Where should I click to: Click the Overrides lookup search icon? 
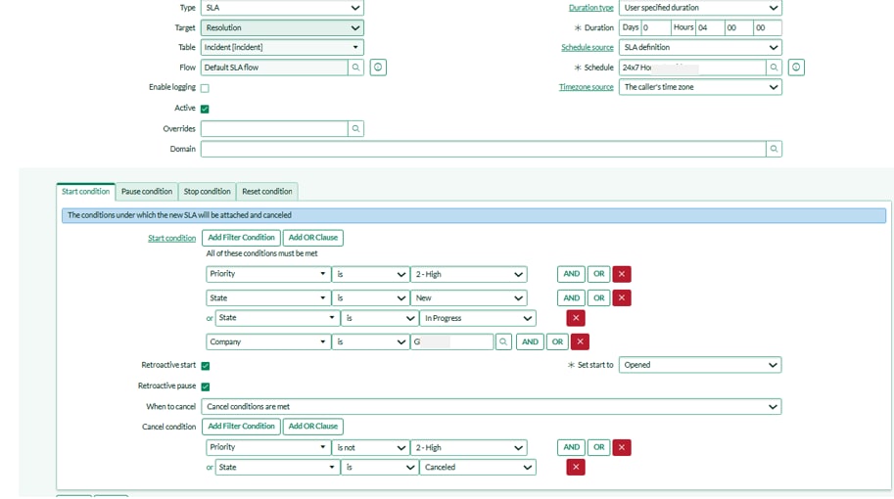(x=355, y=128)
